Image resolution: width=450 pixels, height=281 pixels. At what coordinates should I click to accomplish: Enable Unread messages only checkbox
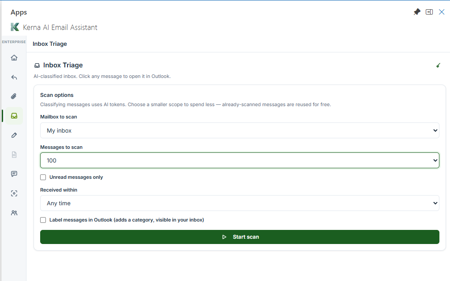tap(43, 177)
